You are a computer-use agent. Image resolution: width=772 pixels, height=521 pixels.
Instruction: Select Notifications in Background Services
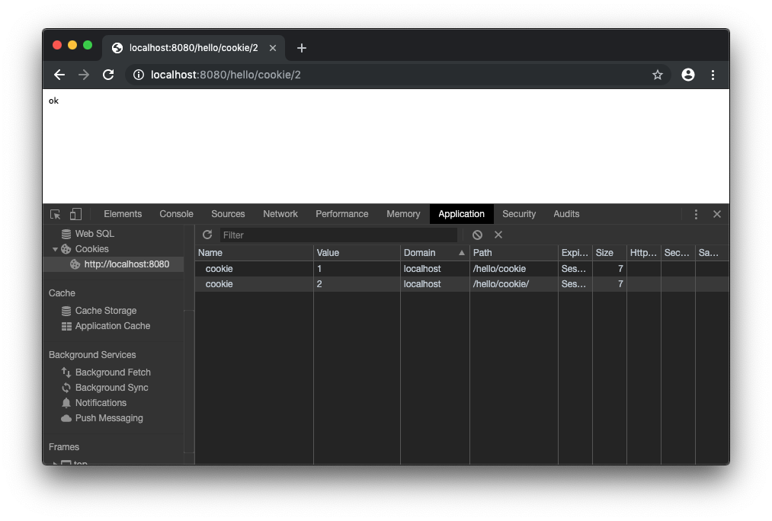pos(101,403)
